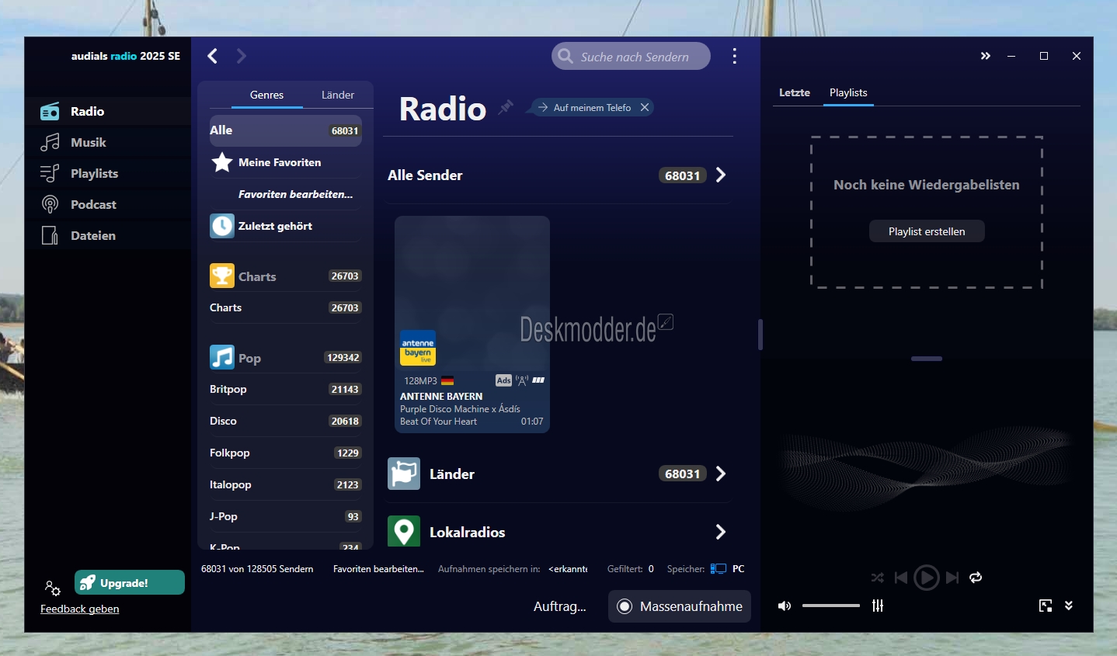The width and height of the screenshot is (1117, 656).
Task: Pin the Radio page
Action: click(506, 107)
